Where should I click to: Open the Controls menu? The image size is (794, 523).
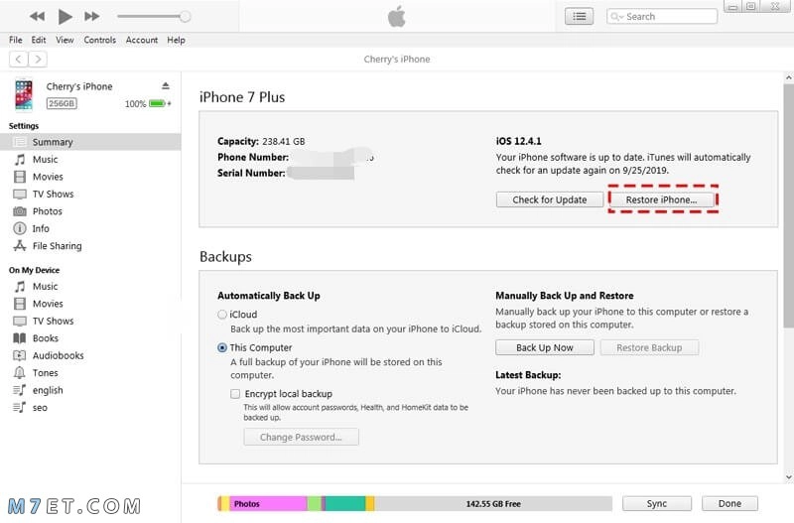[100, 40]
